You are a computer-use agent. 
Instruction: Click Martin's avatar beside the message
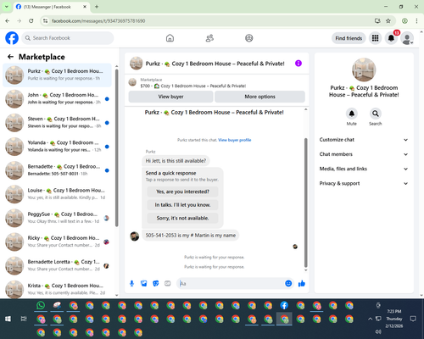tap(134, 236)
